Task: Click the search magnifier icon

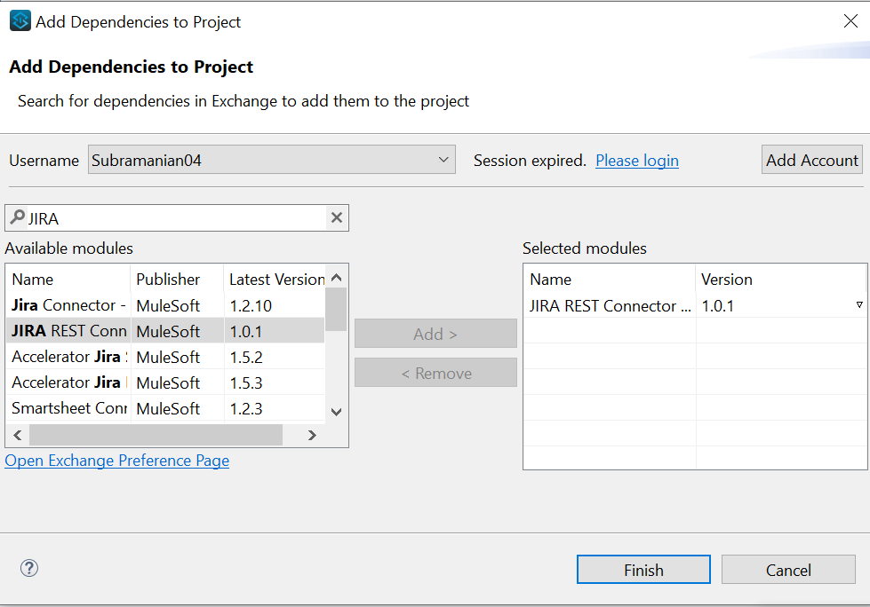Action: click(x=17, y=217)
